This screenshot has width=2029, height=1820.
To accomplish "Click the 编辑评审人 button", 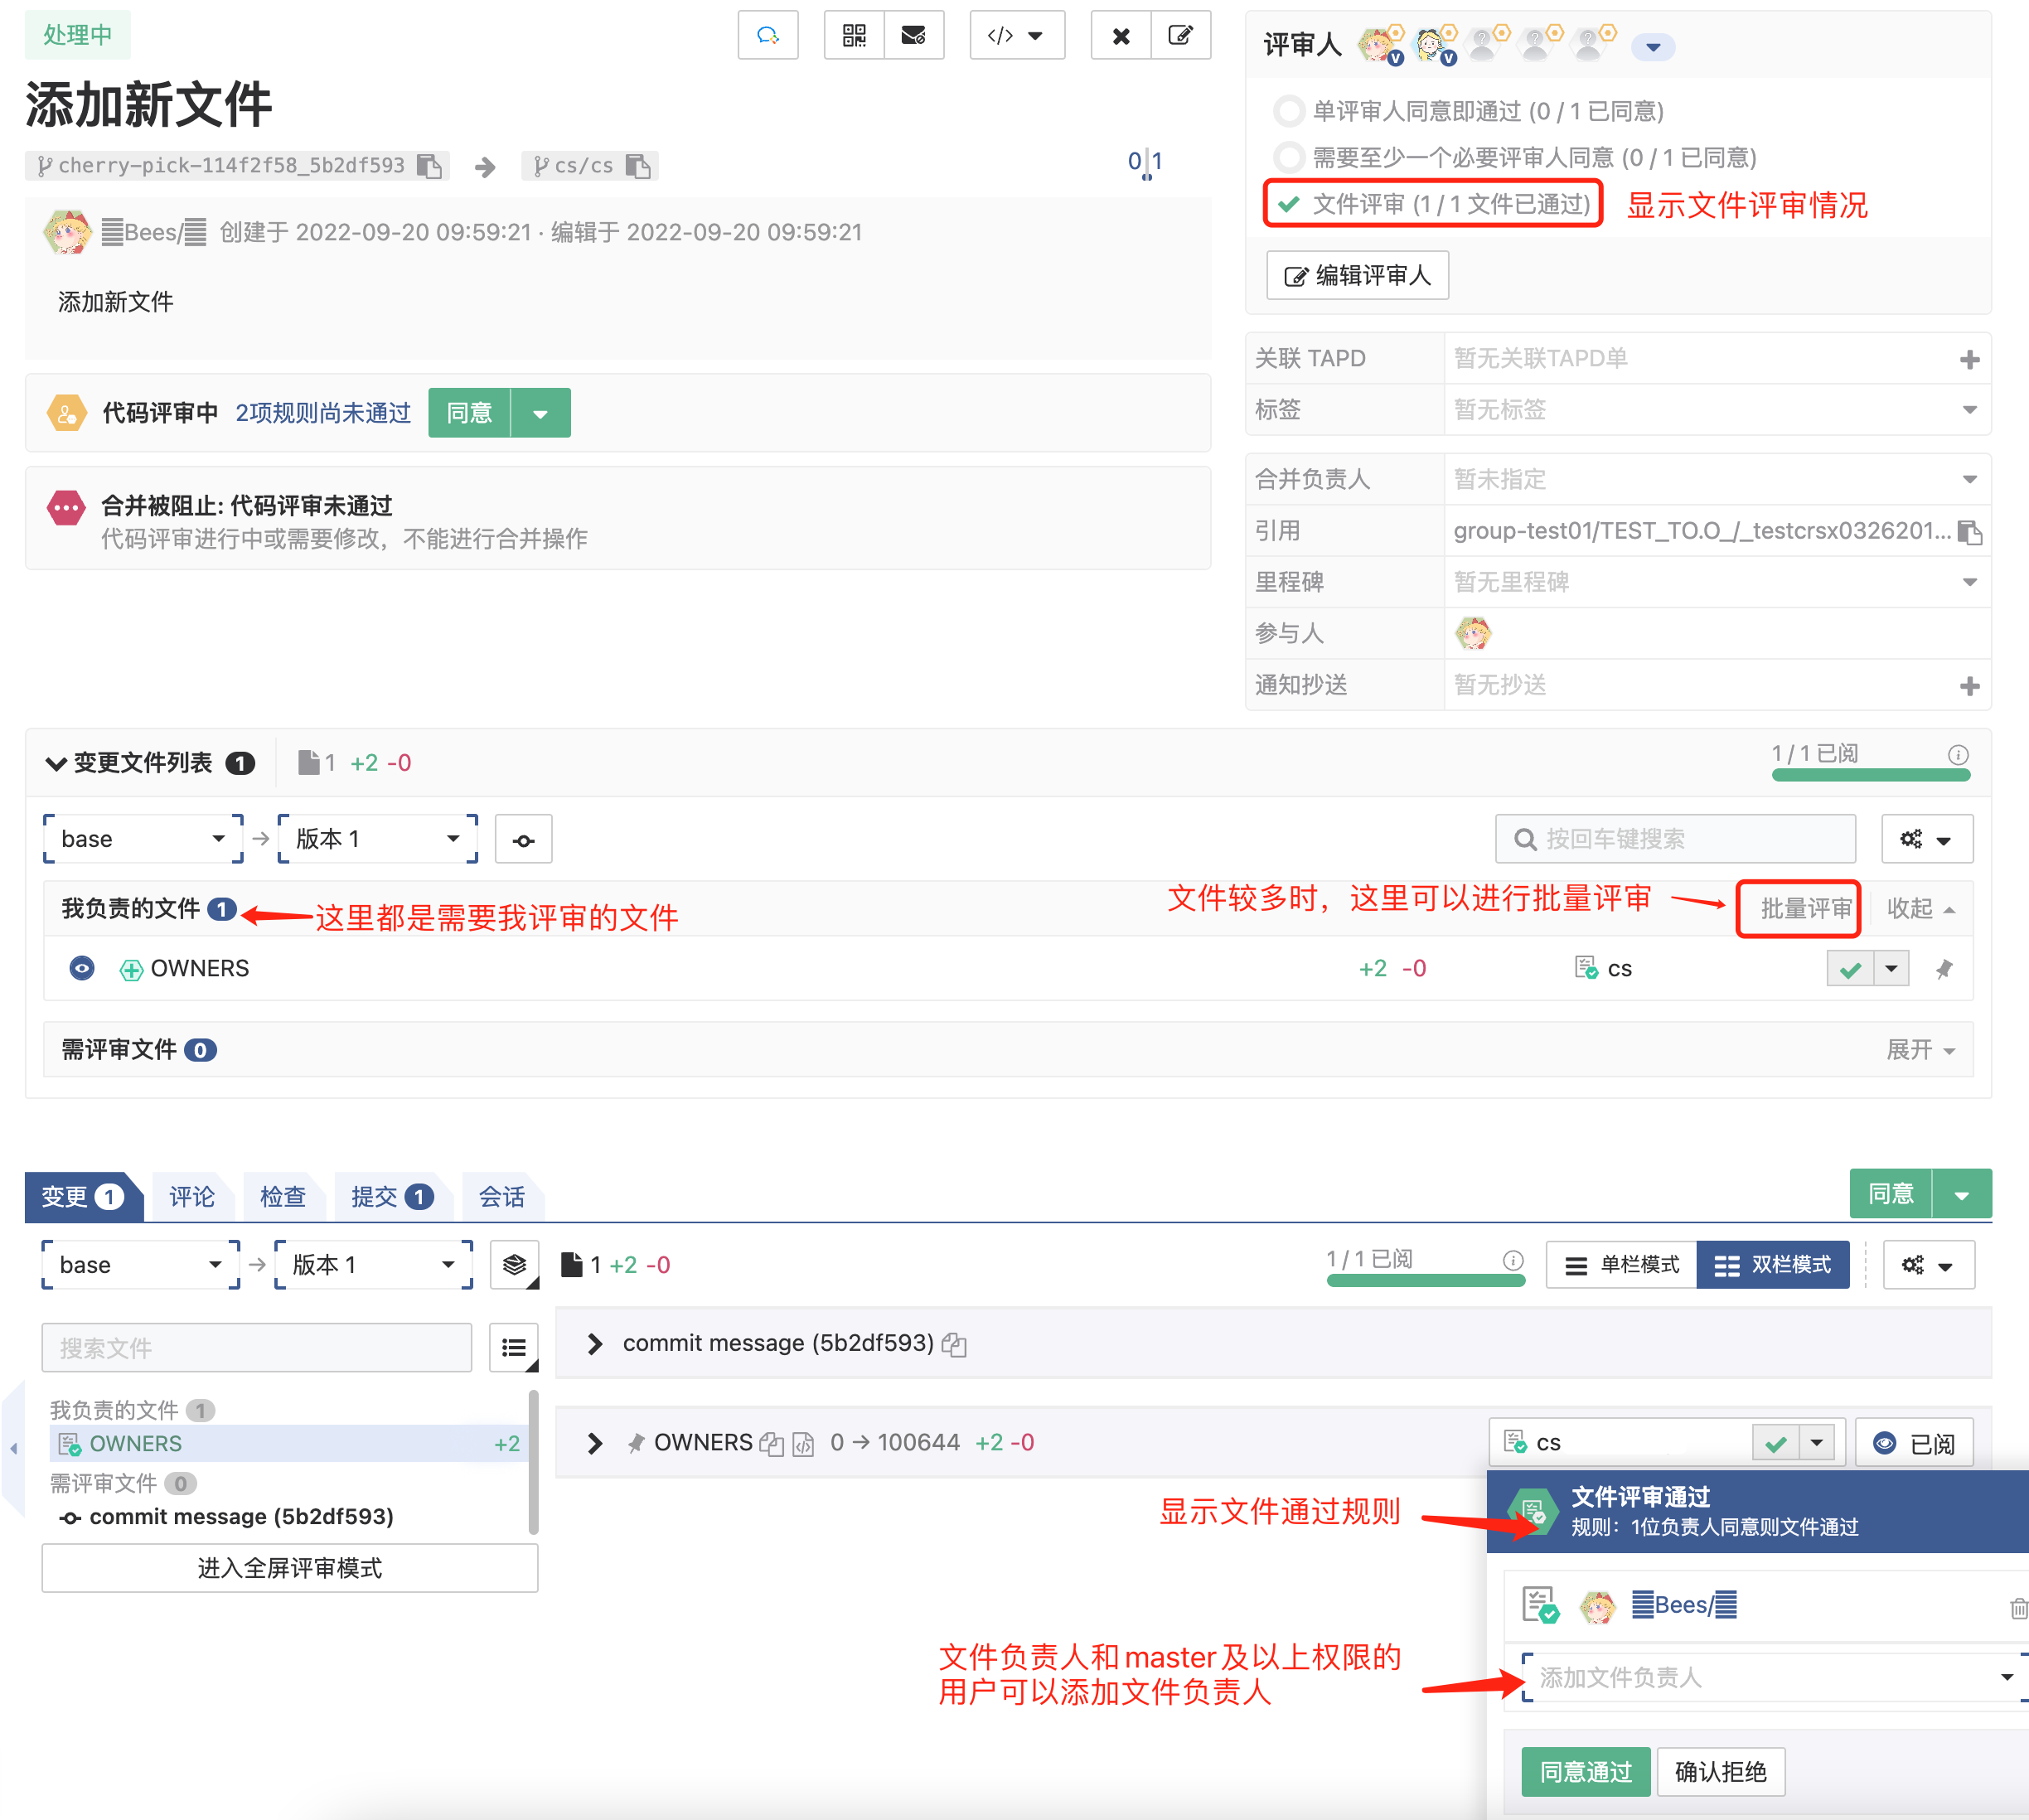I will 1357,275.
